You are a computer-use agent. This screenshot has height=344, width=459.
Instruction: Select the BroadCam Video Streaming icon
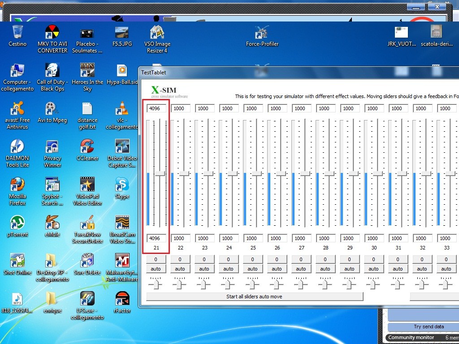point(122,223)
